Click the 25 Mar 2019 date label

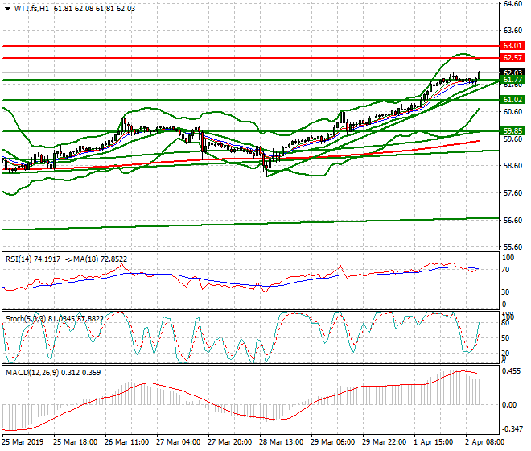pos(23,442)
